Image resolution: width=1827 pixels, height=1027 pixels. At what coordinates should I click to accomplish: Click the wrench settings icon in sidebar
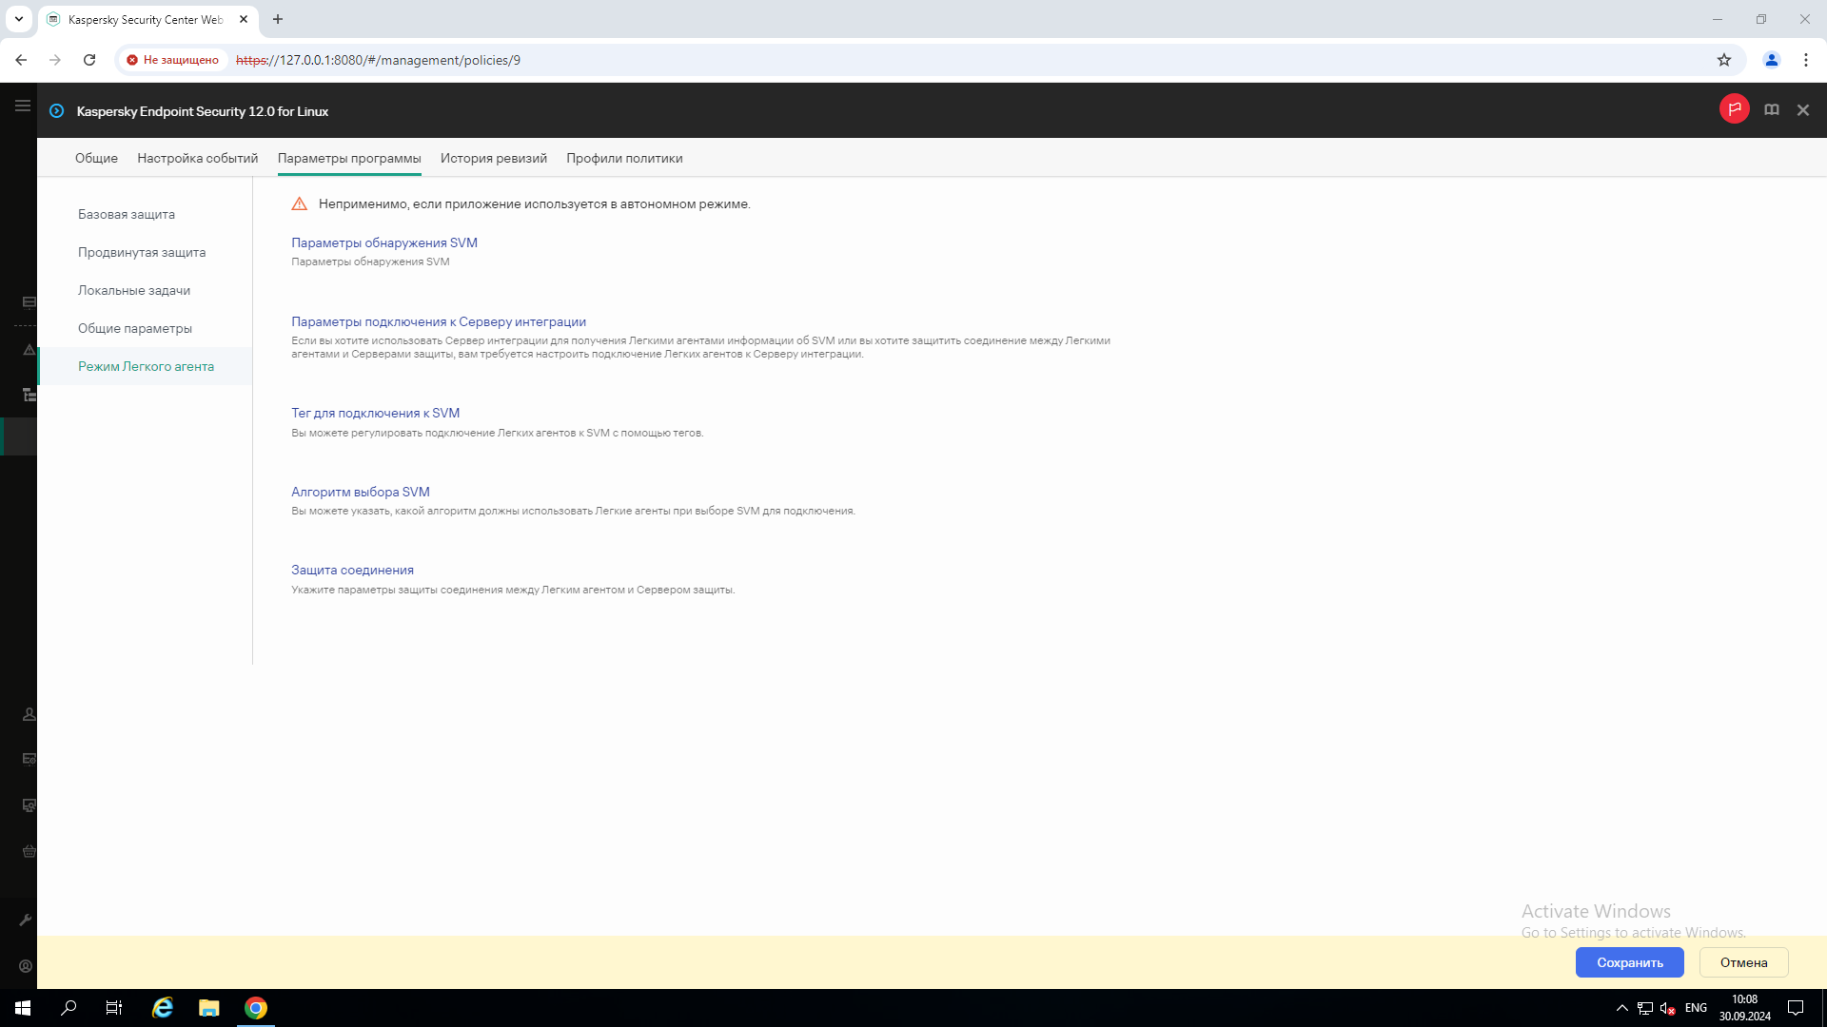pyautogui.click(x=26, y=920)
